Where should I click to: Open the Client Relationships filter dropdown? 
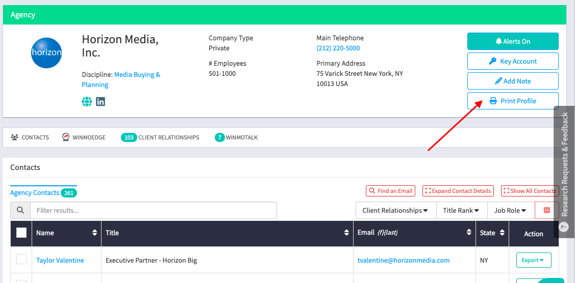click(x=396, y=210)
